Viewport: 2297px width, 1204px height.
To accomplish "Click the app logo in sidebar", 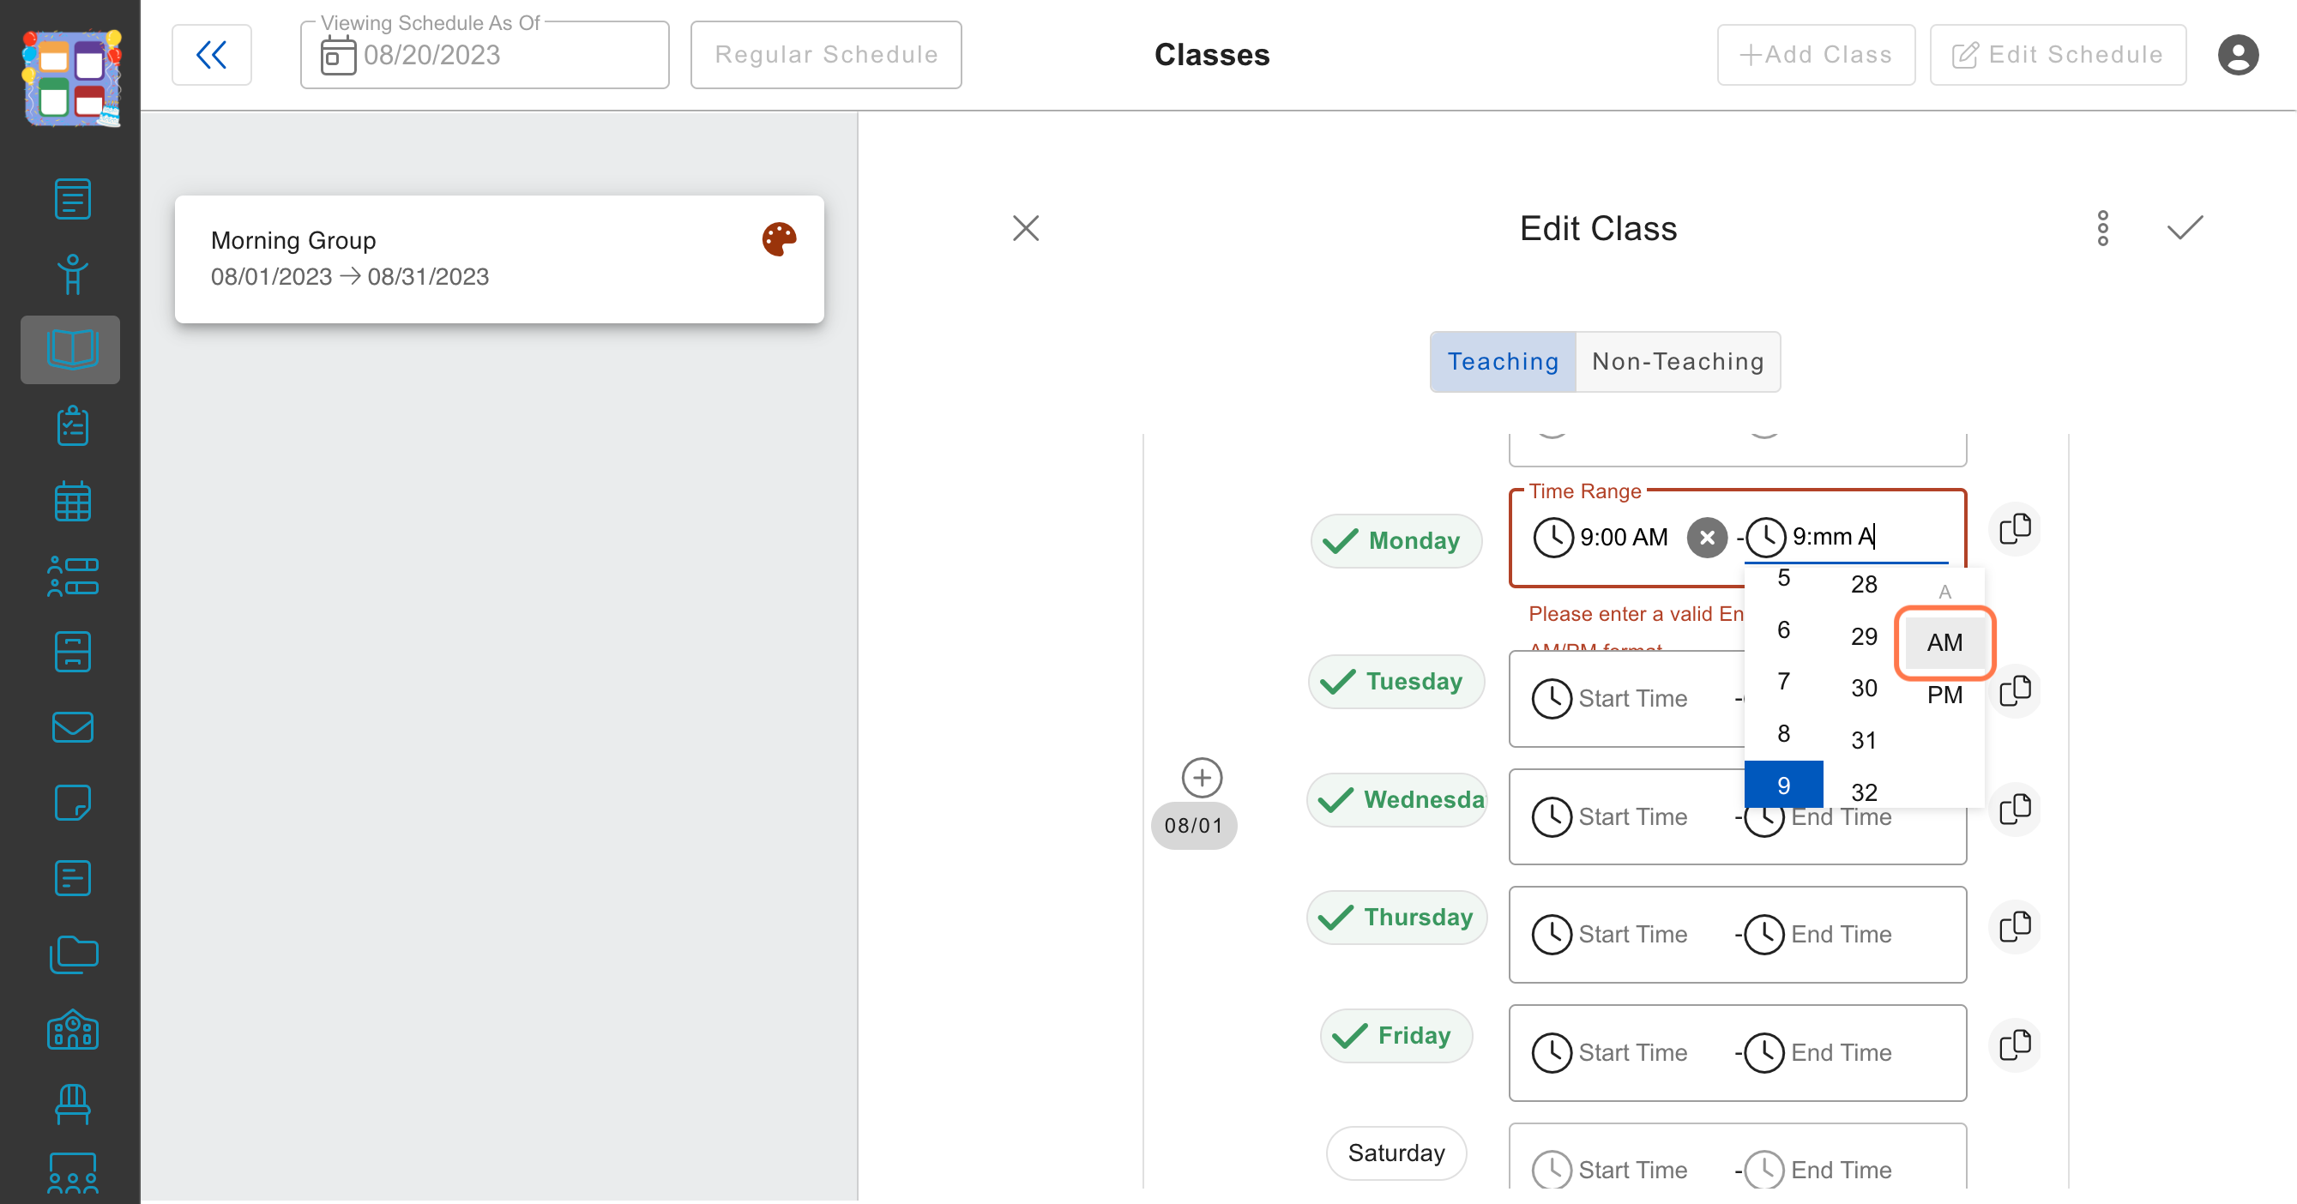I will point(71,77).
